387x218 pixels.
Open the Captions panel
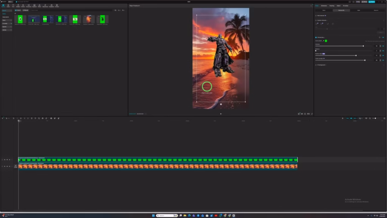tap(34, 6)
